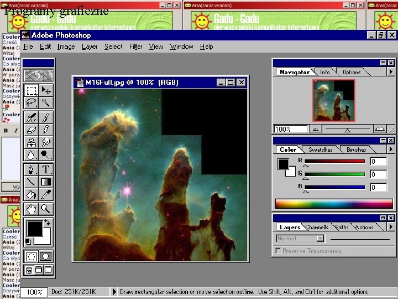The image size is (398, 299).
Task: Open status bar info arrow menu
Action: (114, 292)
